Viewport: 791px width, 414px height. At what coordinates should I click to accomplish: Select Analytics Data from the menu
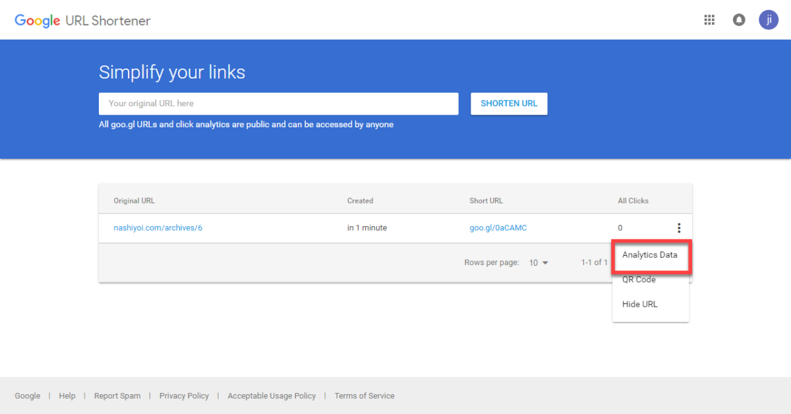click(x=650, y=255)
